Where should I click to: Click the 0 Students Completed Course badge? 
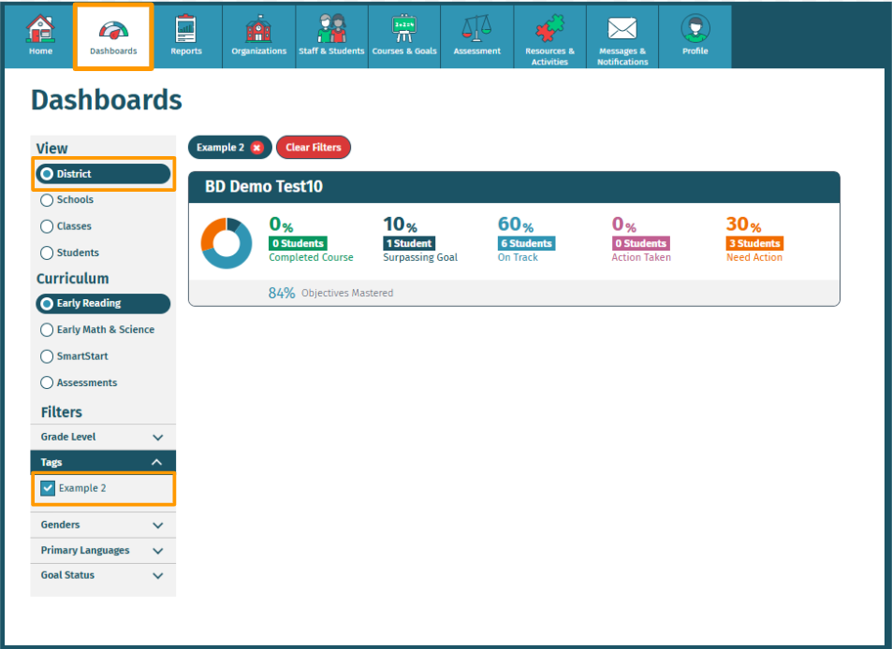pyautogui.click(x=298, y=244)
